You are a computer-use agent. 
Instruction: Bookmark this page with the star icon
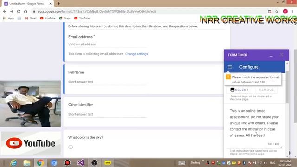point(277,11)
